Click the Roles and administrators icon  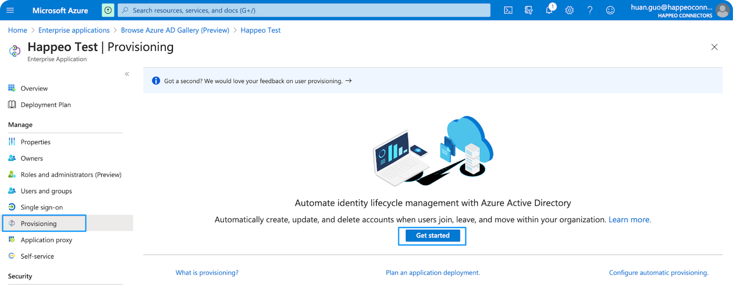tap(12, 174)
